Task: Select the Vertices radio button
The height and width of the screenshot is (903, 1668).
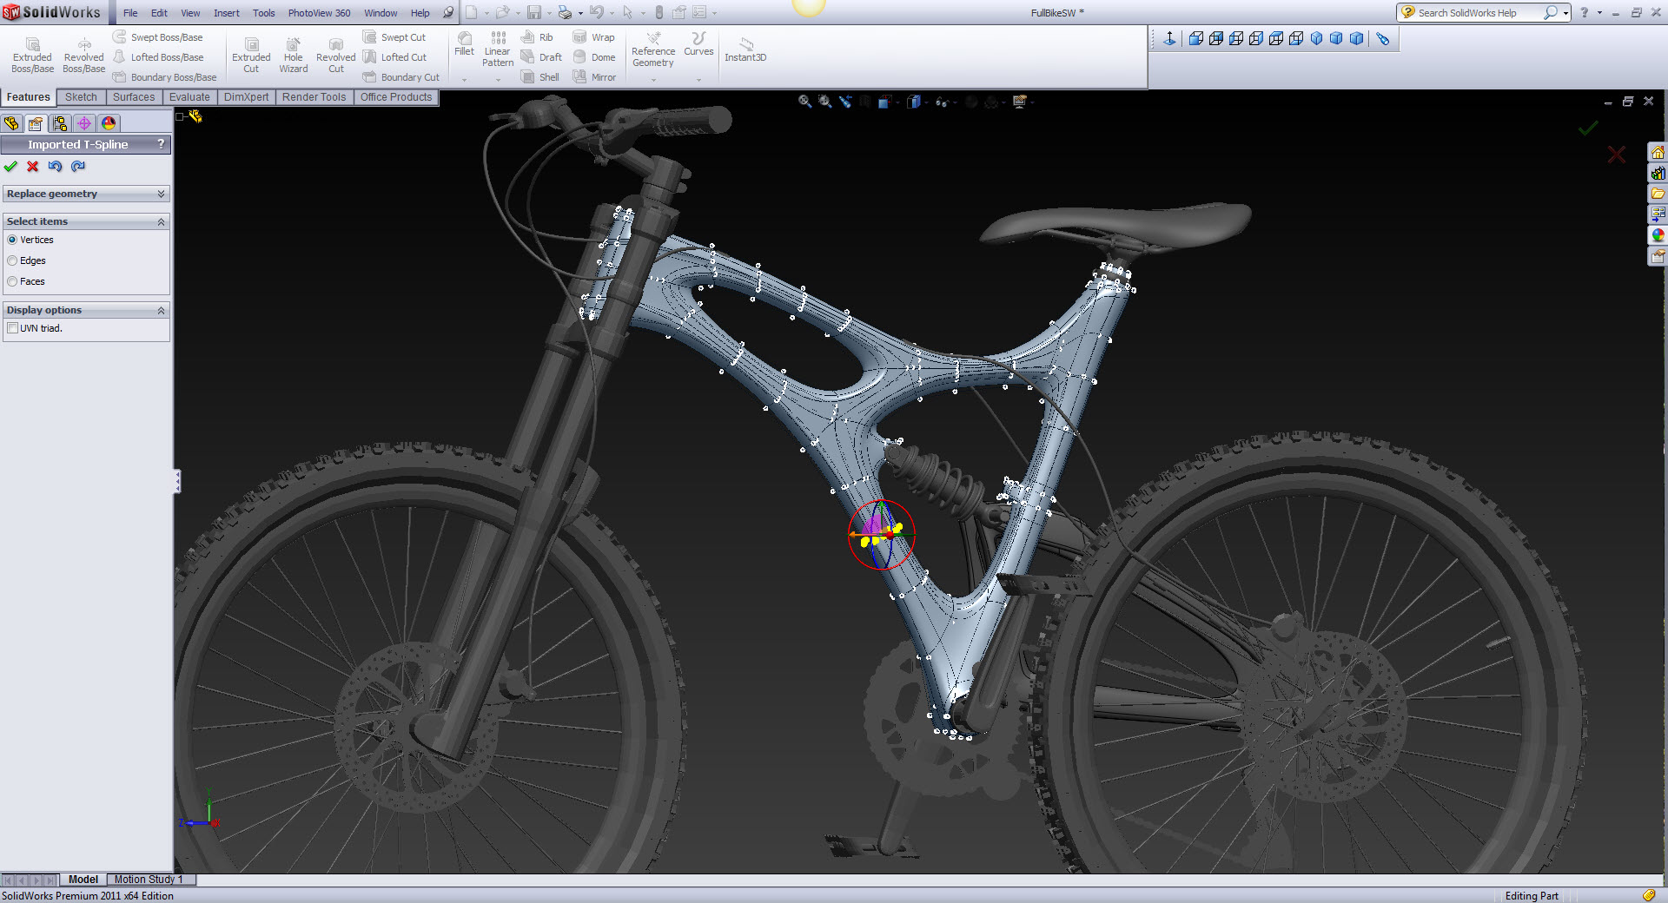Action: pos(12,240)
